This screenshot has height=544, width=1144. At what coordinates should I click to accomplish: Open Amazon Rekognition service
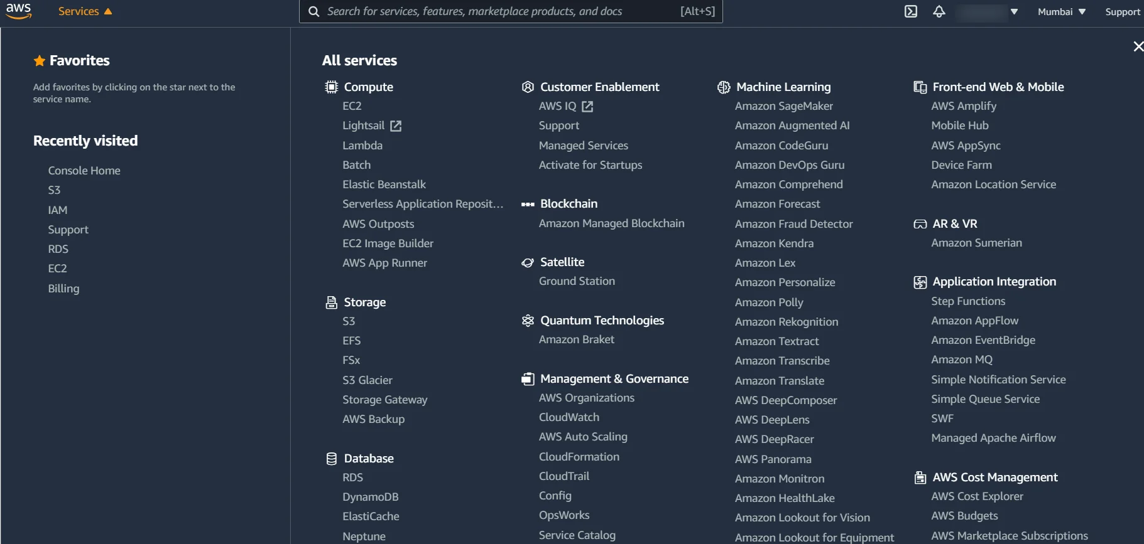coord(787,322)
